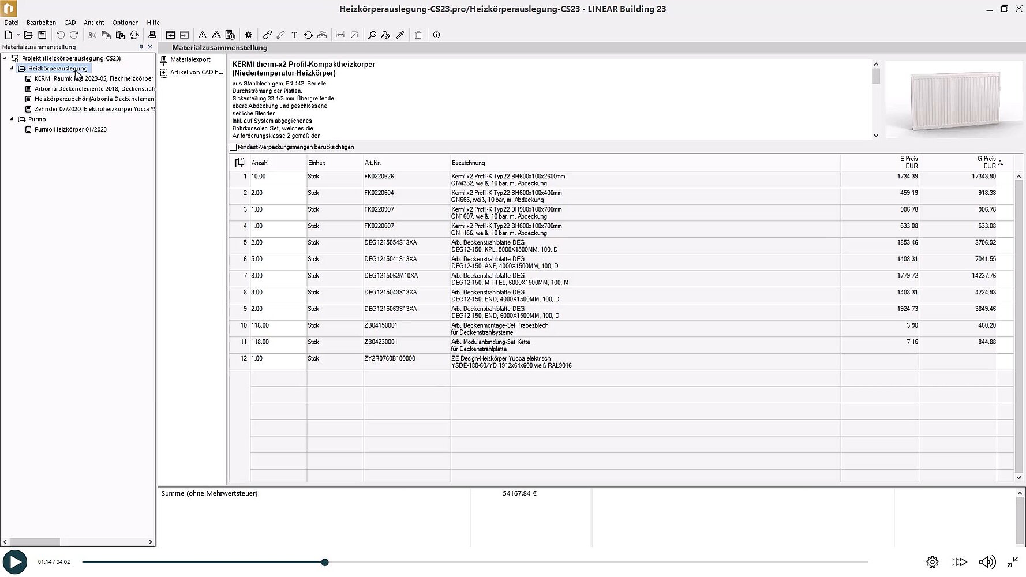Click the eyedropper pipette toolbar icon
Screen dimensions: 1026x577
coord(400,35)
